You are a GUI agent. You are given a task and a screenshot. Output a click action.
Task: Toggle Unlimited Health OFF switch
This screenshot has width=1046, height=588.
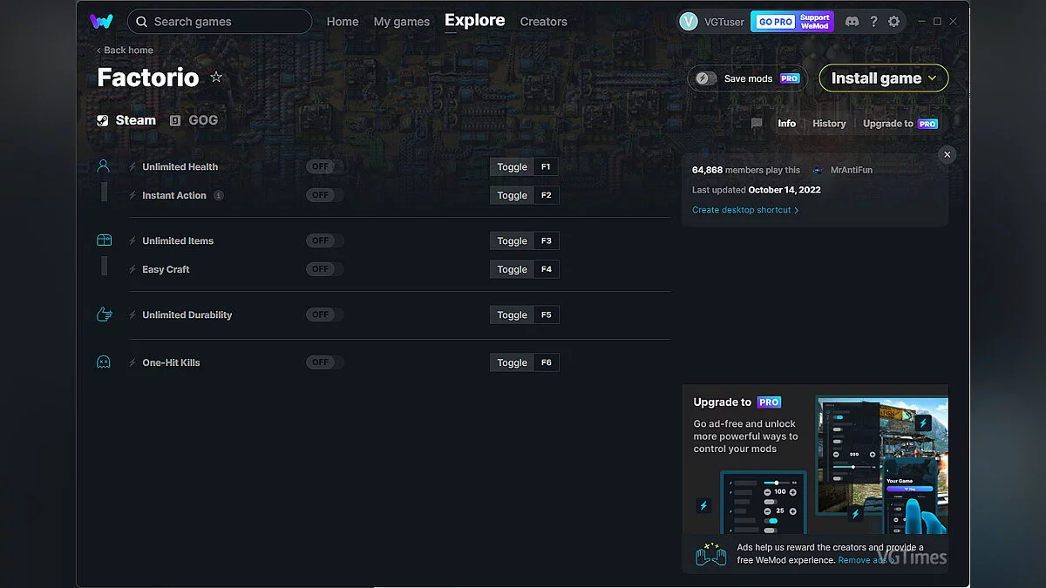pyautogui.click(x=324, y=166)
